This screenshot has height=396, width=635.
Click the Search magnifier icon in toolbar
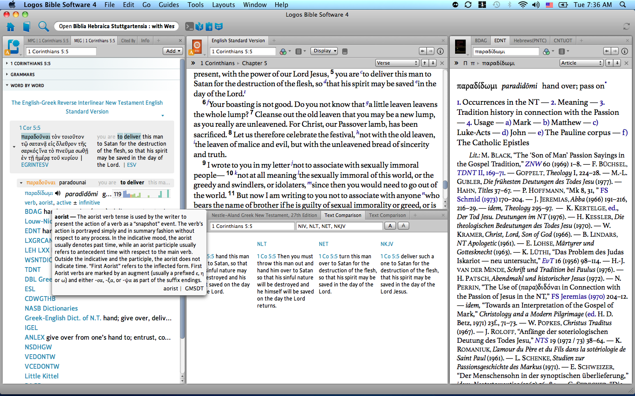[x=43, y=26]
